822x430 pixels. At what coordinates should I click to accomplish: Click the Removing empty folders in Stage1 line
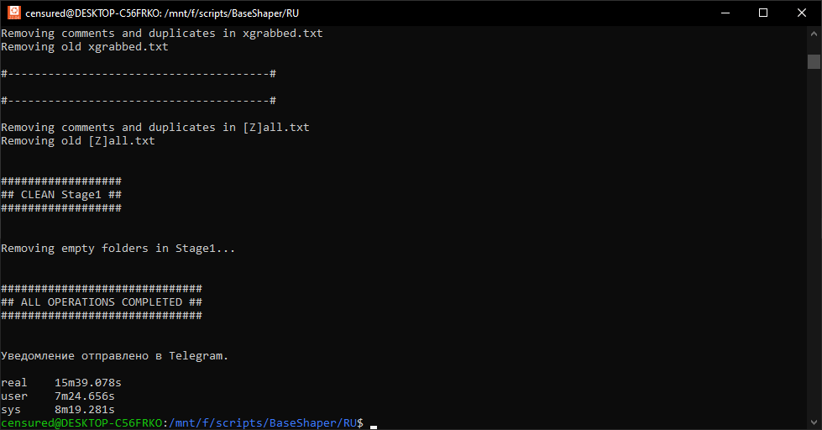(x=118, y=249)
